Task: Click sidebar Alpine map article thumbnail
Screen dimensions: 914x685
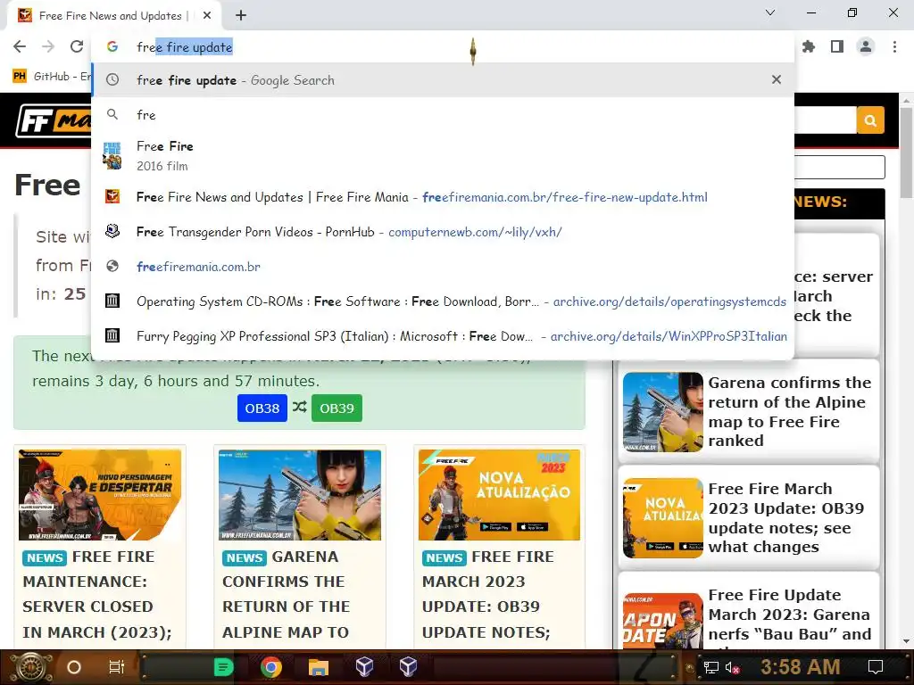Action: [663, 412]
